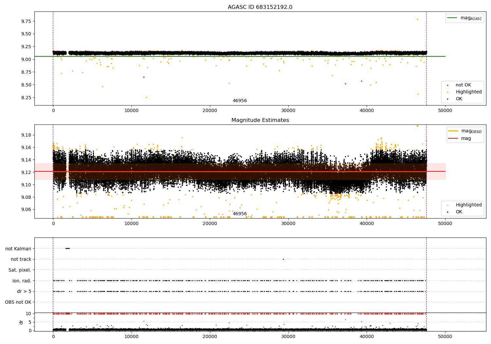Click the 8.50 y-axis tick label
The width and height of the screenshot is (491, 344).
(26, 85)
